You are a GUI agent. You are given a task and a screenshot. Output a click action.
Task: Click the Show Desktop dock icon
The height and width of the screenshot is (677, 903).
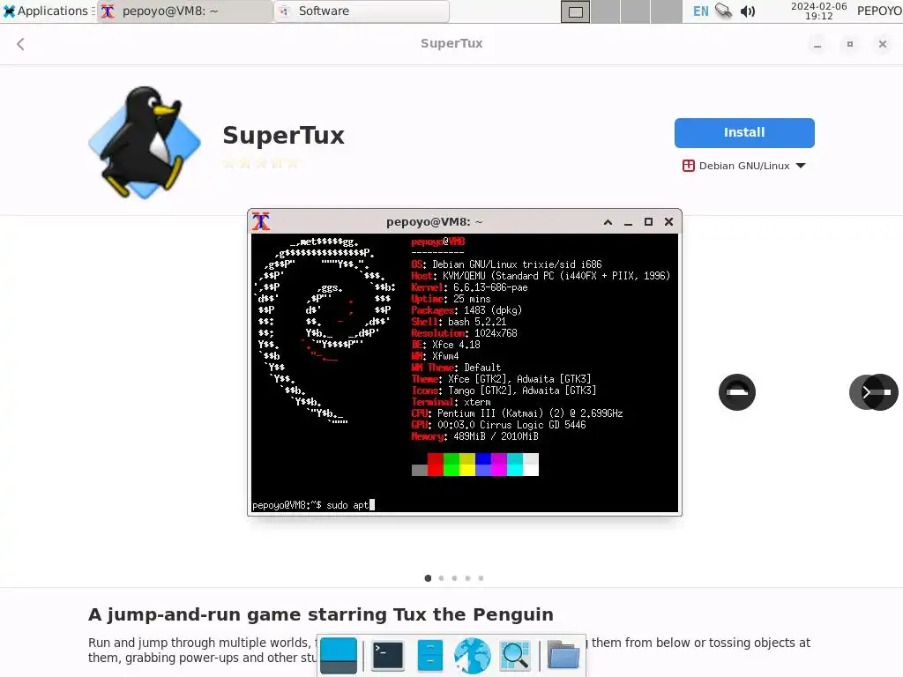click(x=338, y=656)
